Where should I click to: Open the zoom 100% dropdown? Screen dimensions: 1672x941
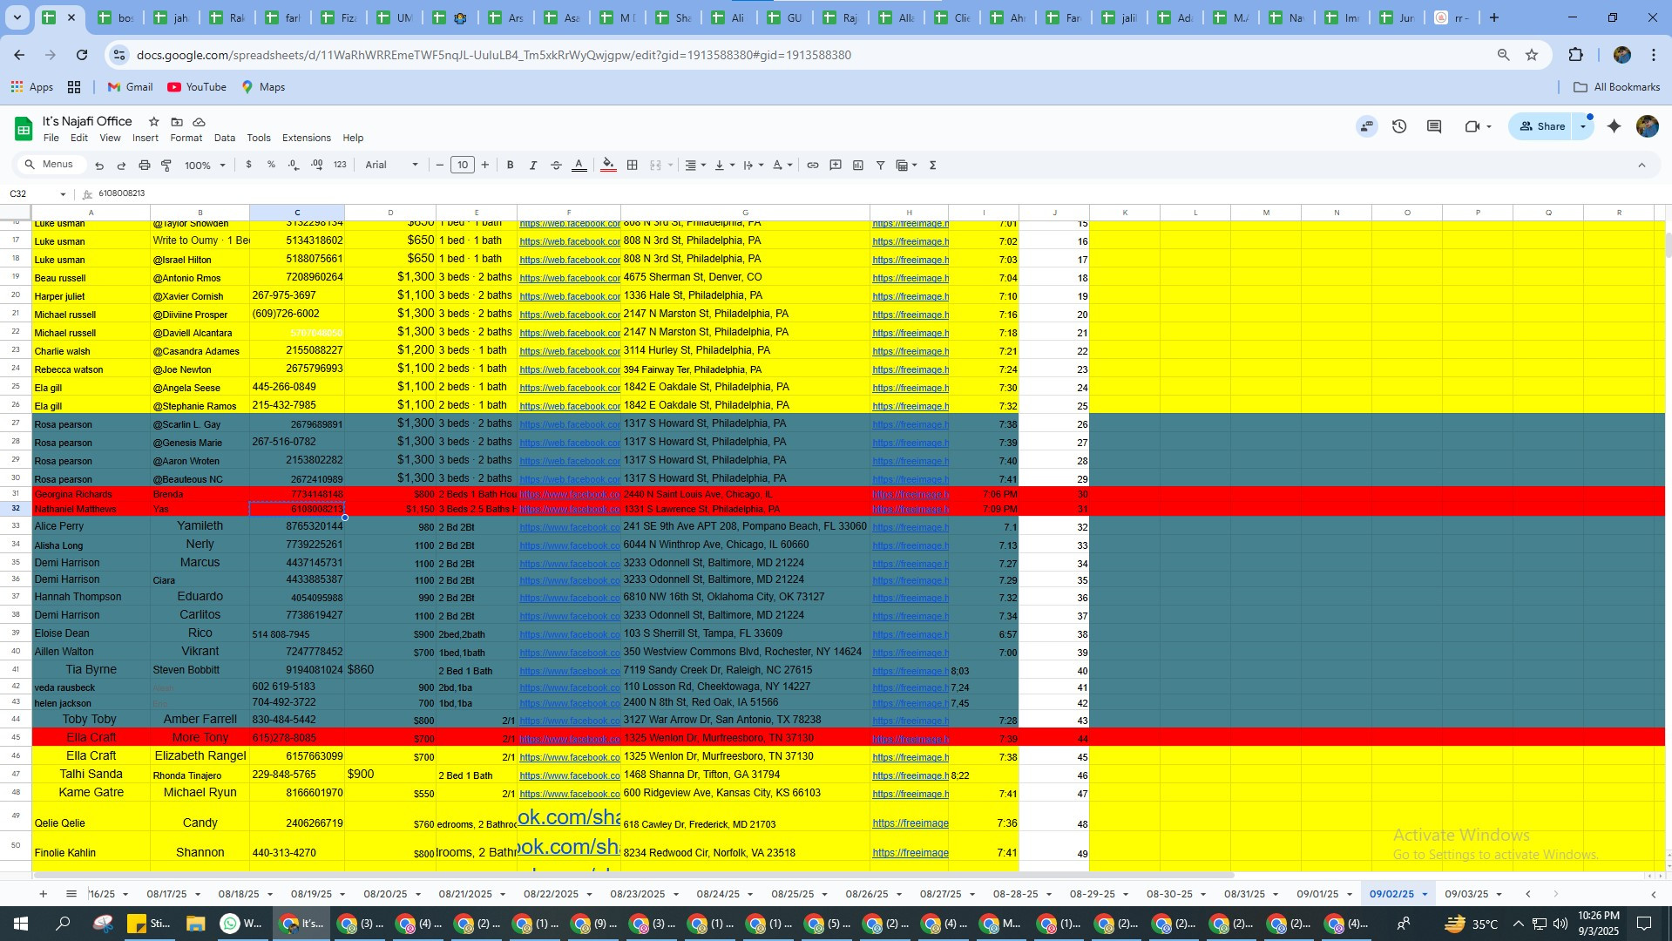(205, 166)
